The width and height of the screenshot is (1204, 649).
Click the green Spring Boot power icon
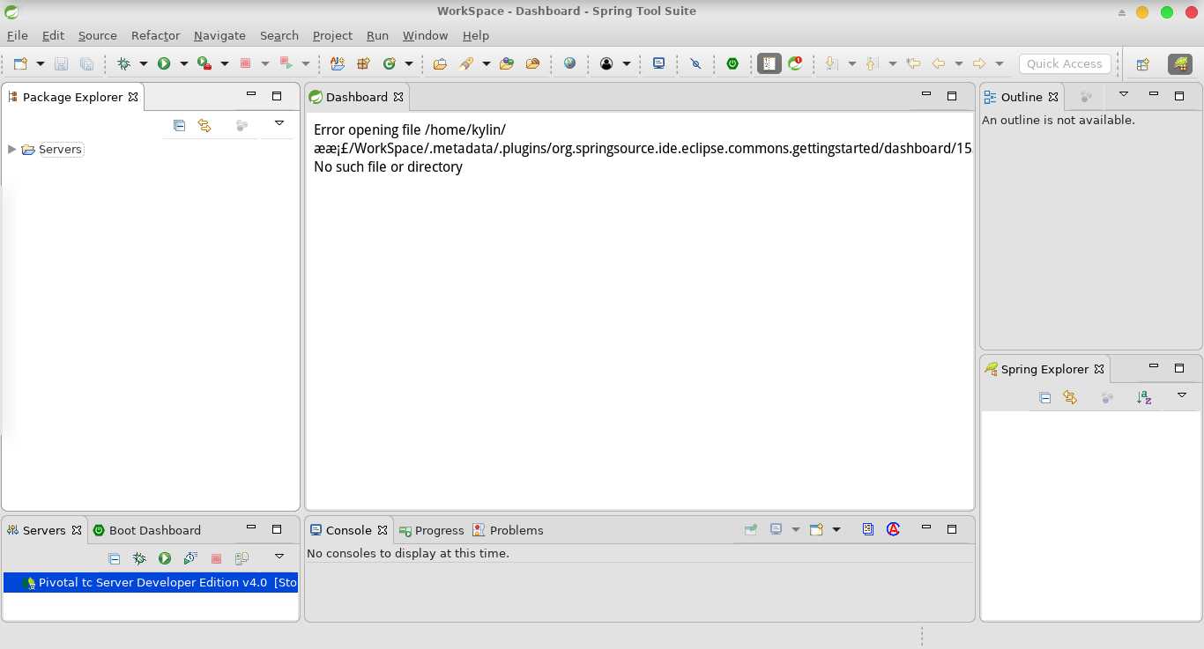tap(732, 63)
